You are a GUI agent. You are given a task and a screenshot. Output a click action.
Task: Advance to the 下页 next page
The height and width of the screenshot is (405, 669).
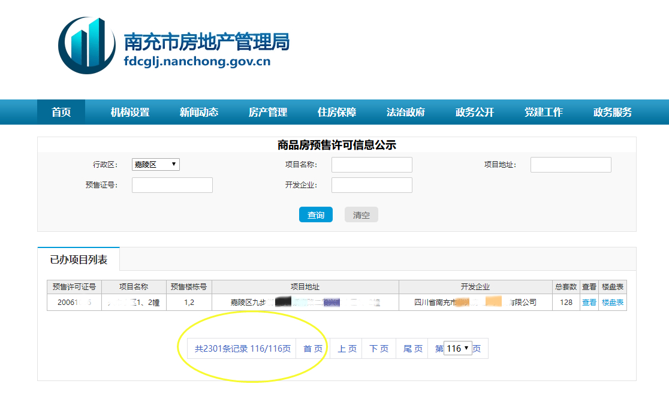click(x=378, y=347)
